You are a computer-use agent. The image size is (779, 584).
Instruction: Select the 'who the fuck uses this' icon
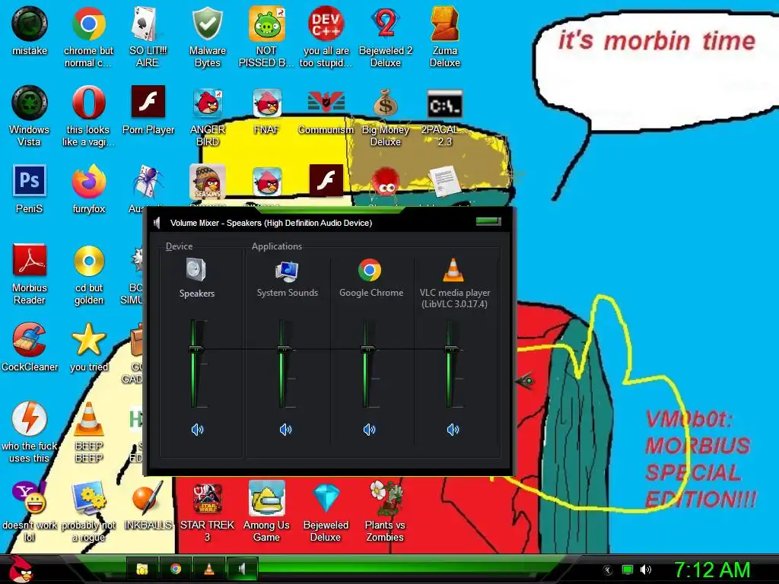pyautogui.click(x=30, y=432)
